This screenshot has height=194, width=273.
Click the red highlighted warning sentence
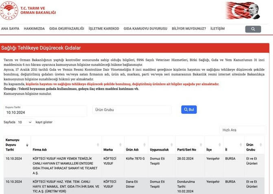coord(122,84)
